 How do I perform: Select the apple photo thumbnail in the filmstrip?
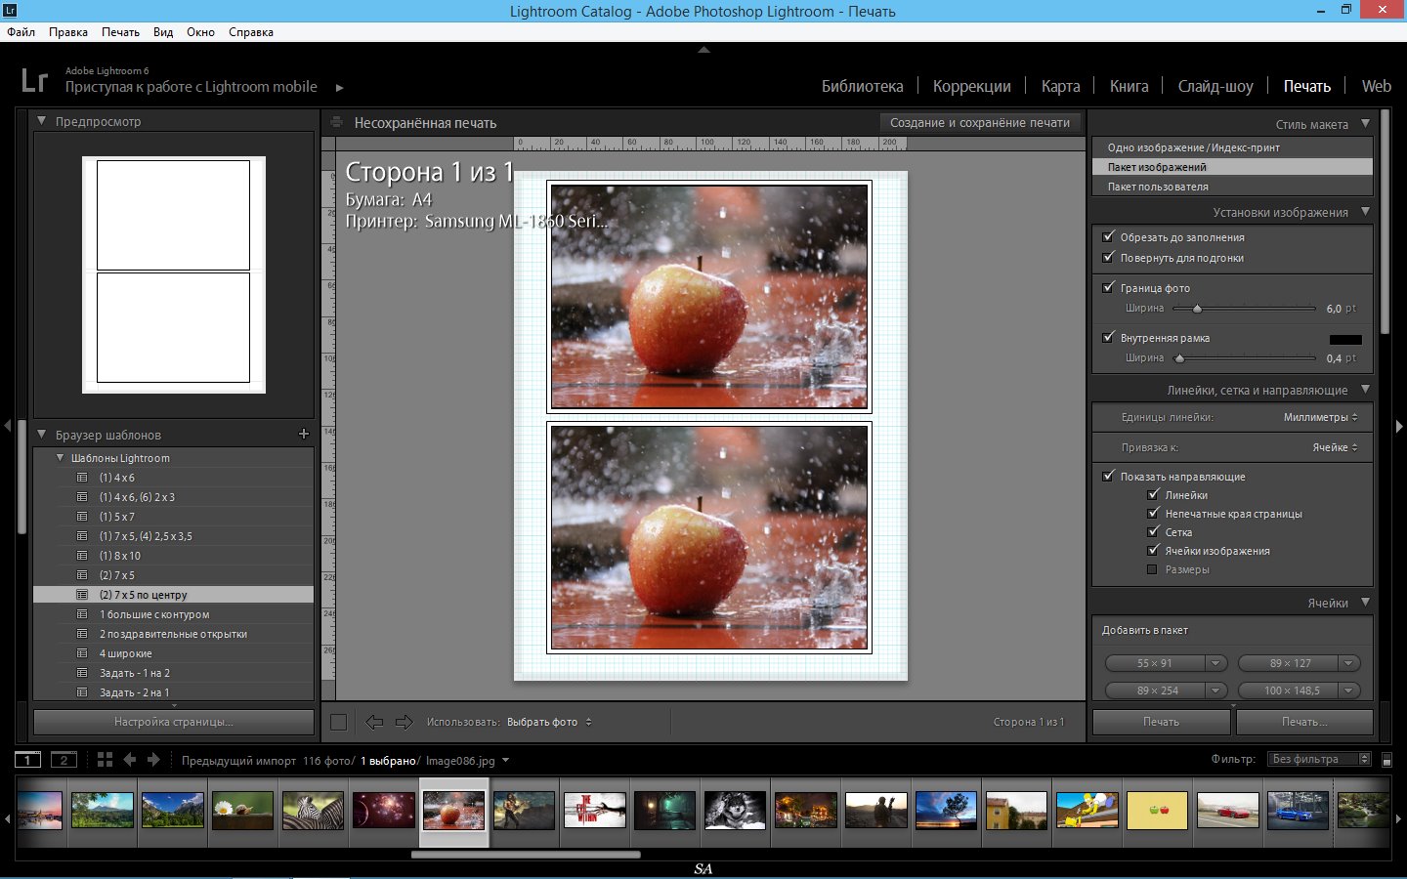point(453,811)
